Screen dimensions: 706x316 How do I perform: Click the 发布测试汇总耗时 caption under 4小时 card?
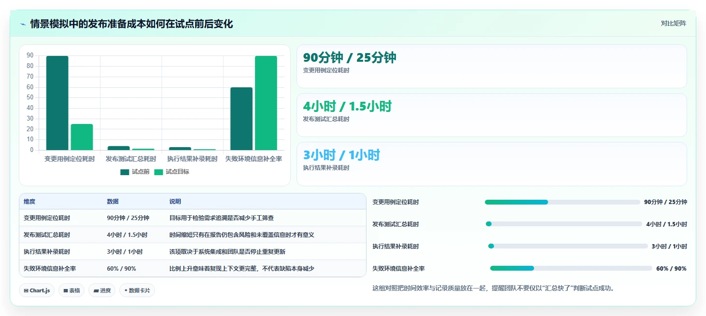coord(326,119)
